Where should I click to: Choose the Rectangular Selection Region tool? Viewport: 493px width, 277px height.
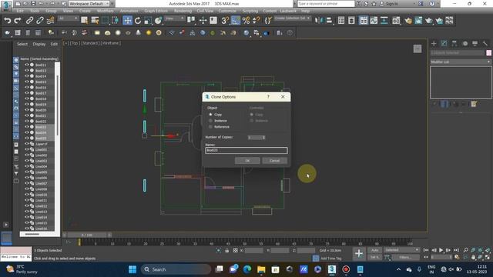click(105, 21)
